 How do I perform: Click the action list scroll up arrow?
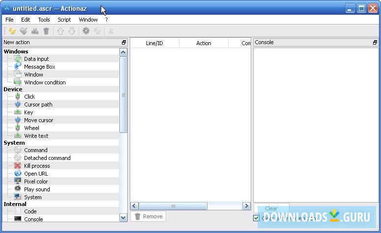pyautogui.click(x=123, y=52)
